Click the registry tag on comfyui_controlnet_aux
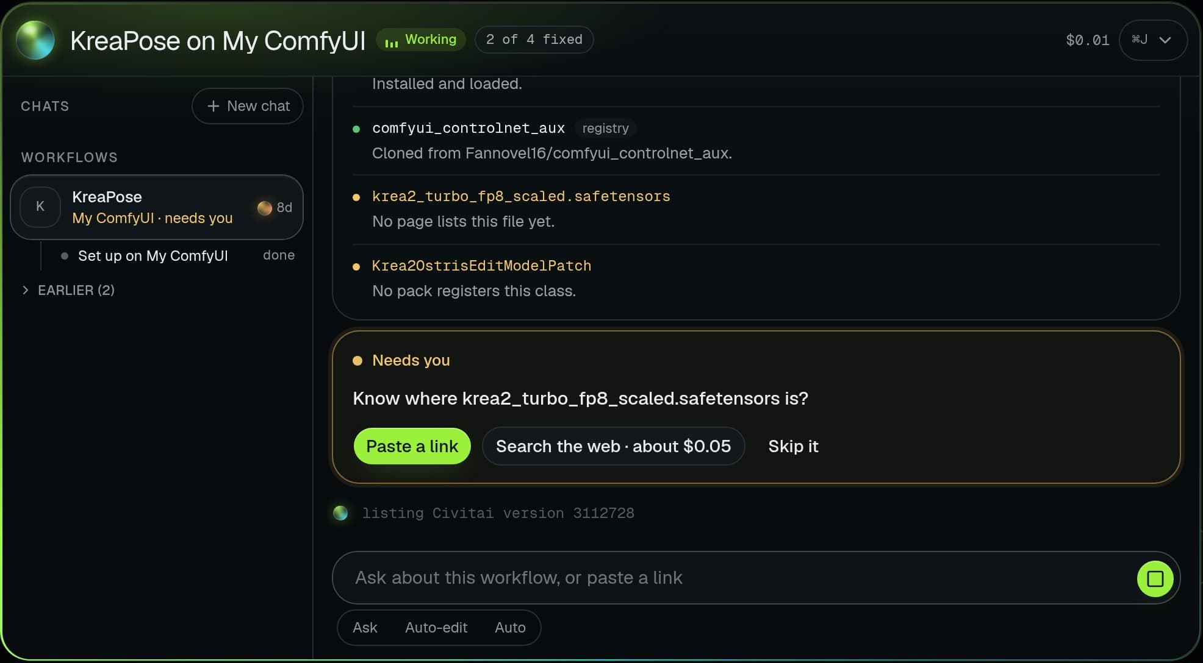The height and width of the screenshot is (663, 1203). pos(605,129)
